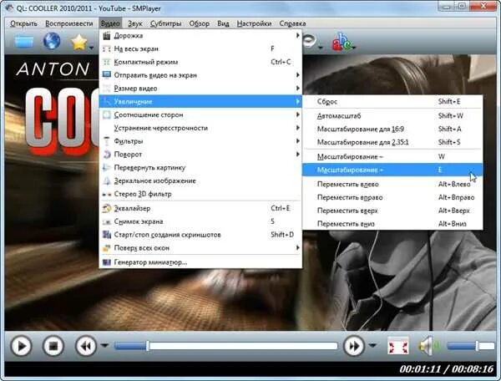Toggle Компактный режим

click(x=200, y=62)
